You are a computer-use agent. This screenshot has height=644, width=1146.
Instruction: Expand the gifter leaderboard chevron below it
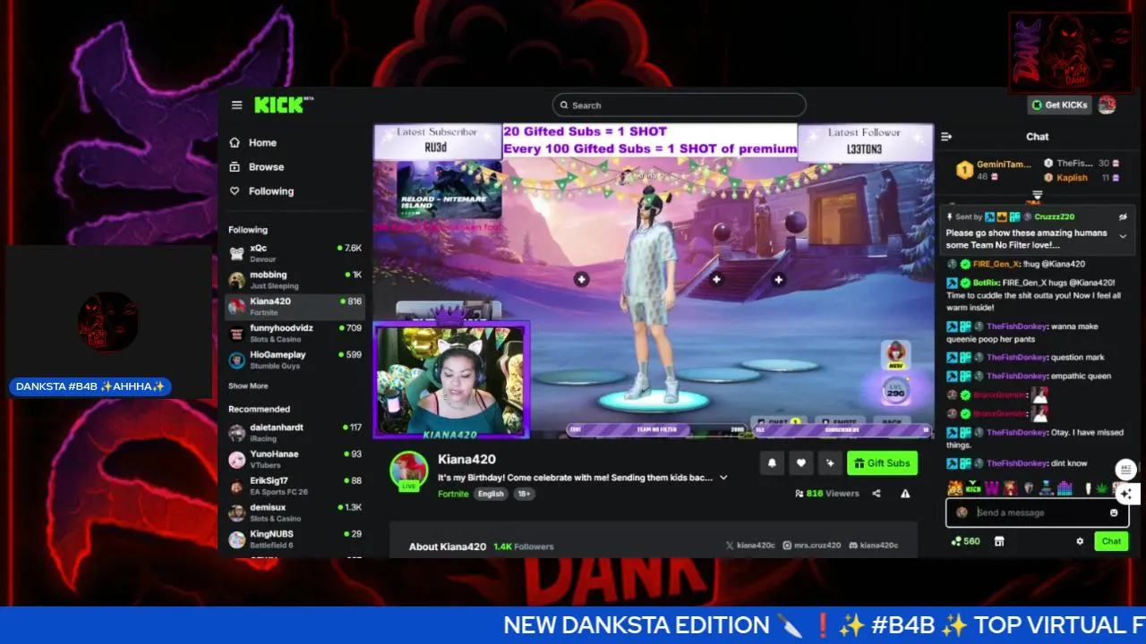tap(1037, 195)
